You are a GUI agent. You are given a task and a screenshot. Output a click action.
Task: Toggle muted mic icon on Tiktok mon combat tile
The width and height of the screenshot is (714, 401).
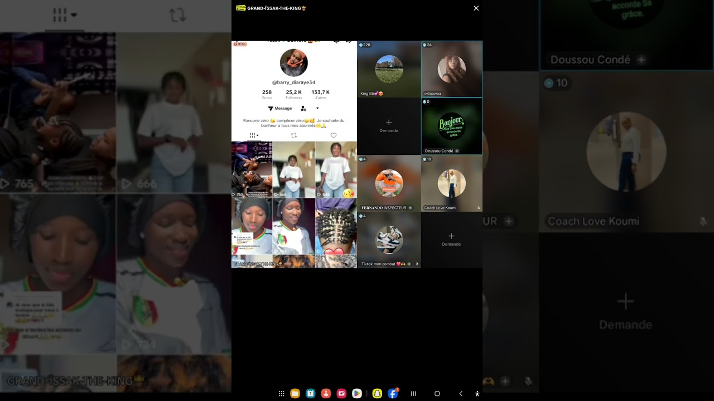(x=417, y=264)
